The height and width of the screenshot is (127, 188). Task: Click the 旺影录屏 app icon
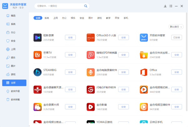click(x=38, y=37)
